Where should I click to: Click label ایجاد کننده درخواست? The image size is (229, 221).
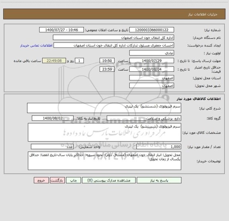204,46
